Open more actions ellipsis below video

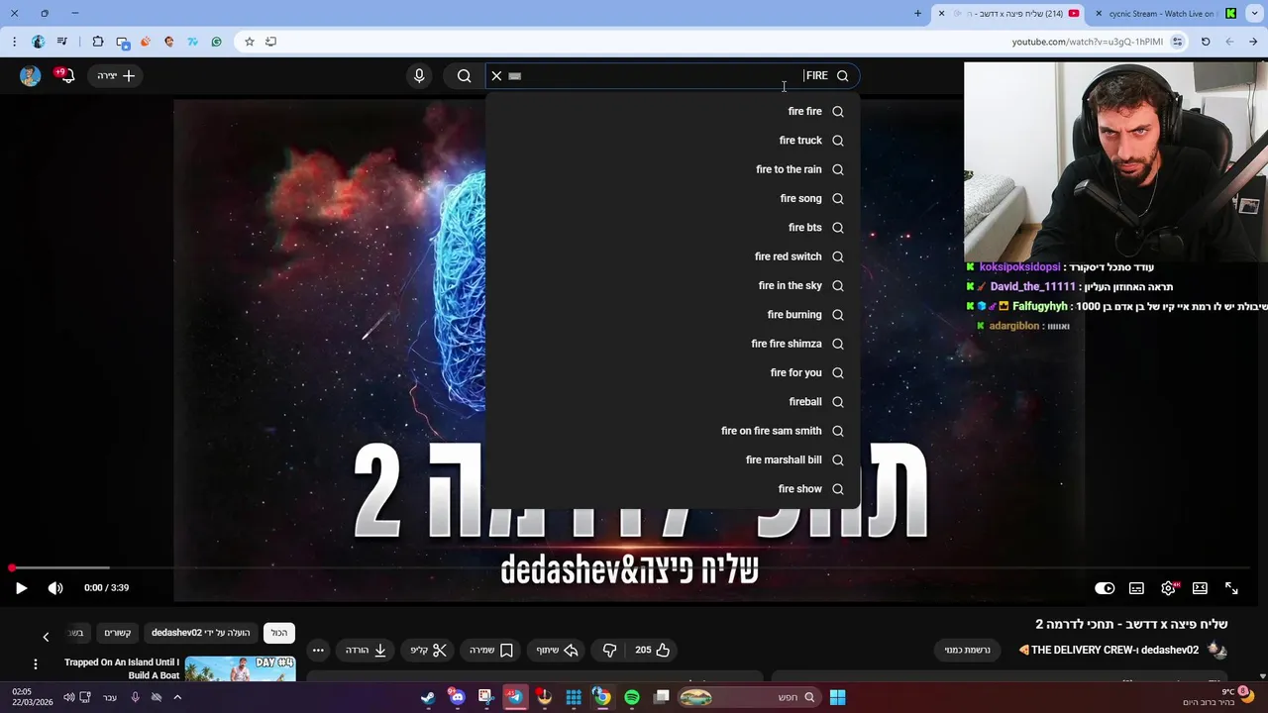tap(318, 650)
